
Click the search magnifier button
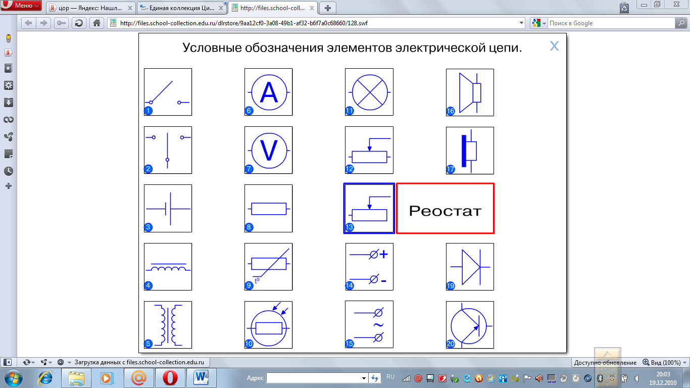681,23
